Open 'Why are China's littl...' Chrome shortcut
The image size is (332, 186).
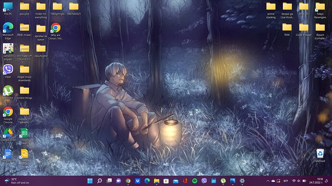55,31
